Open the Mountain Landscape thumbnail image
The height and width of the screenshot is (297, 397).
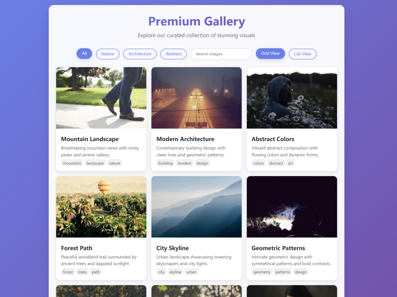click(101, 98)
